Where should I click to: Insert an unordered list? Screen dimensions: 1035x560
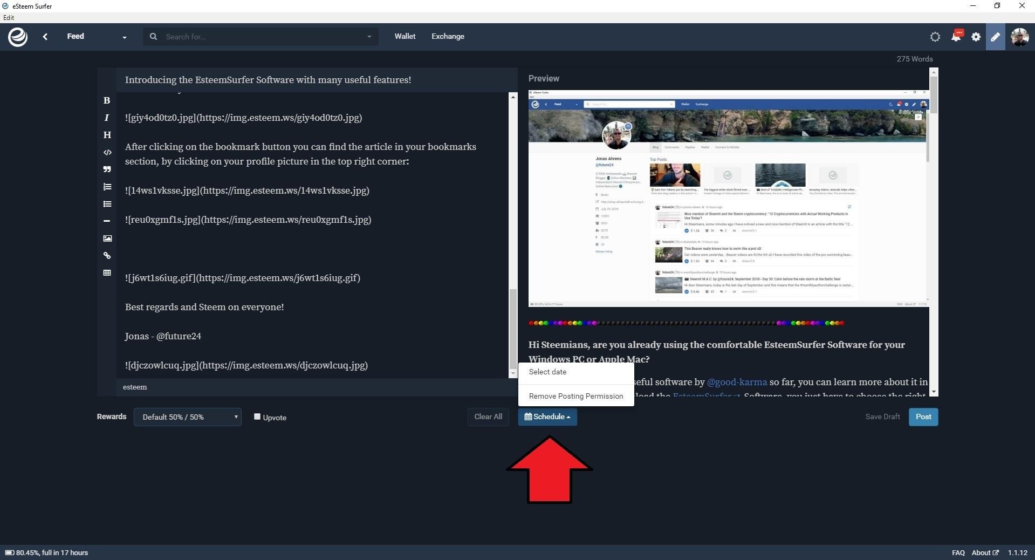pyautogui.click(x=107, y=204)
